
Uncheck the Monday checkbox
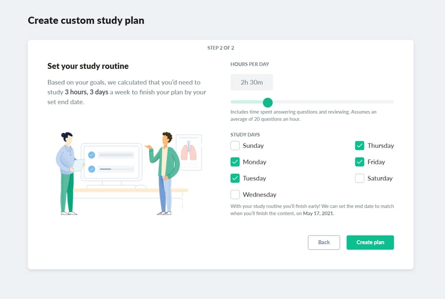point(235,162)
